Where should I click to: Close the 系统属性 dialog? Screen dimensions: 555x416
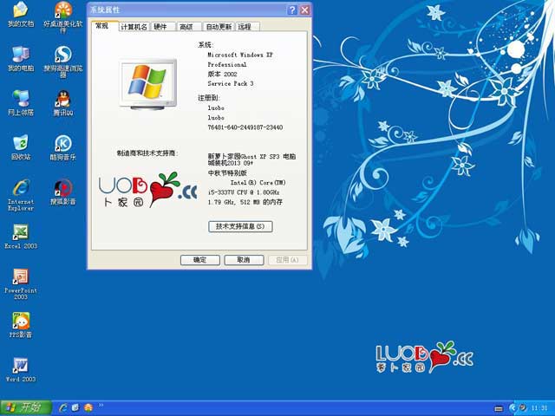click(304, 10)
